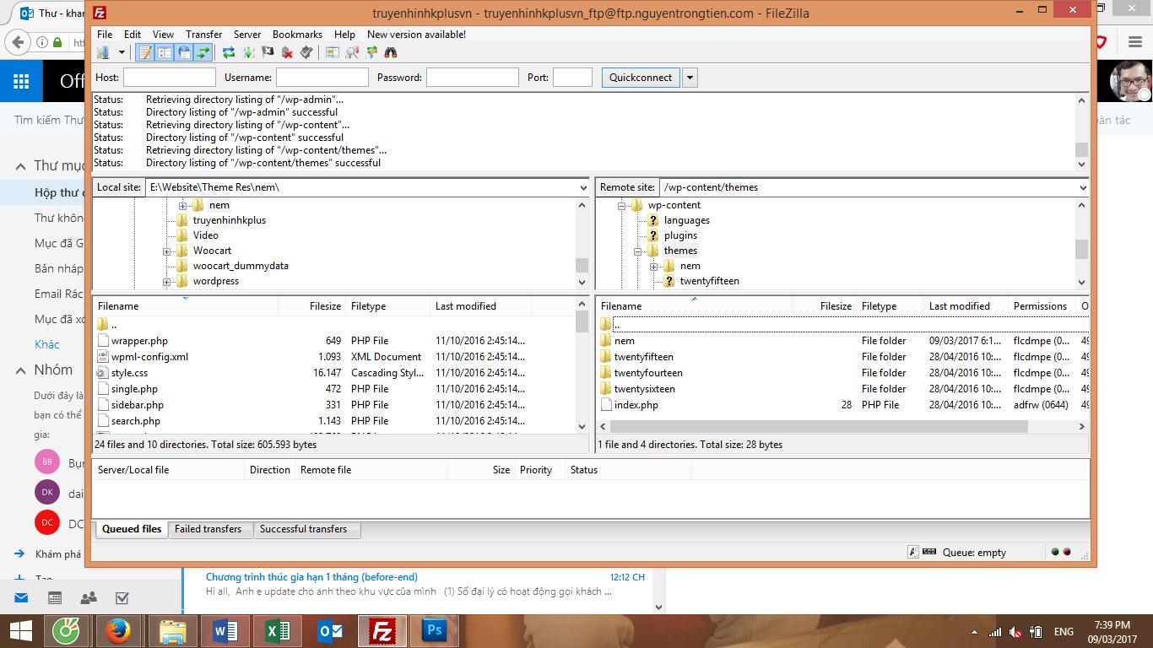Open the Site Manager dropdown arrow
The width and height of the screenshot is (1153, 648).
tap(122, 52)
